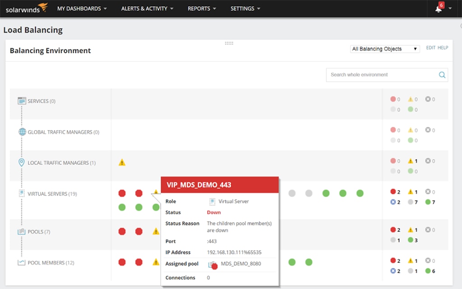
Task: Open the All Balancing Objects dropdown
Action: tap(384, 49)
